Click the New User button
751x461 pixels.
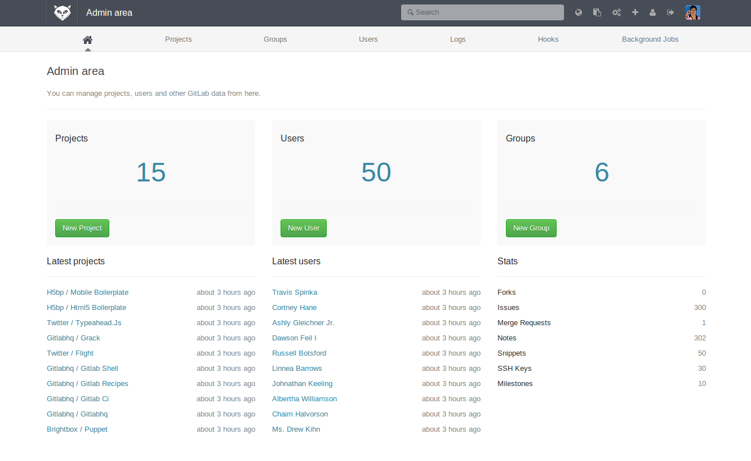[303, 228]
